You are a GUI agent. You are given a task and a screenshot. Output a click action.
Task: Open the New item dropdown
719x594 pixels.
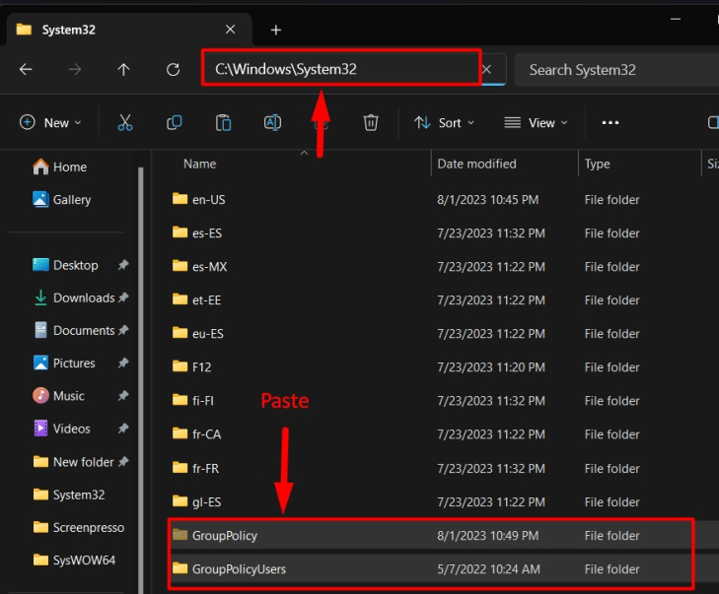click(x=50, y=122)
